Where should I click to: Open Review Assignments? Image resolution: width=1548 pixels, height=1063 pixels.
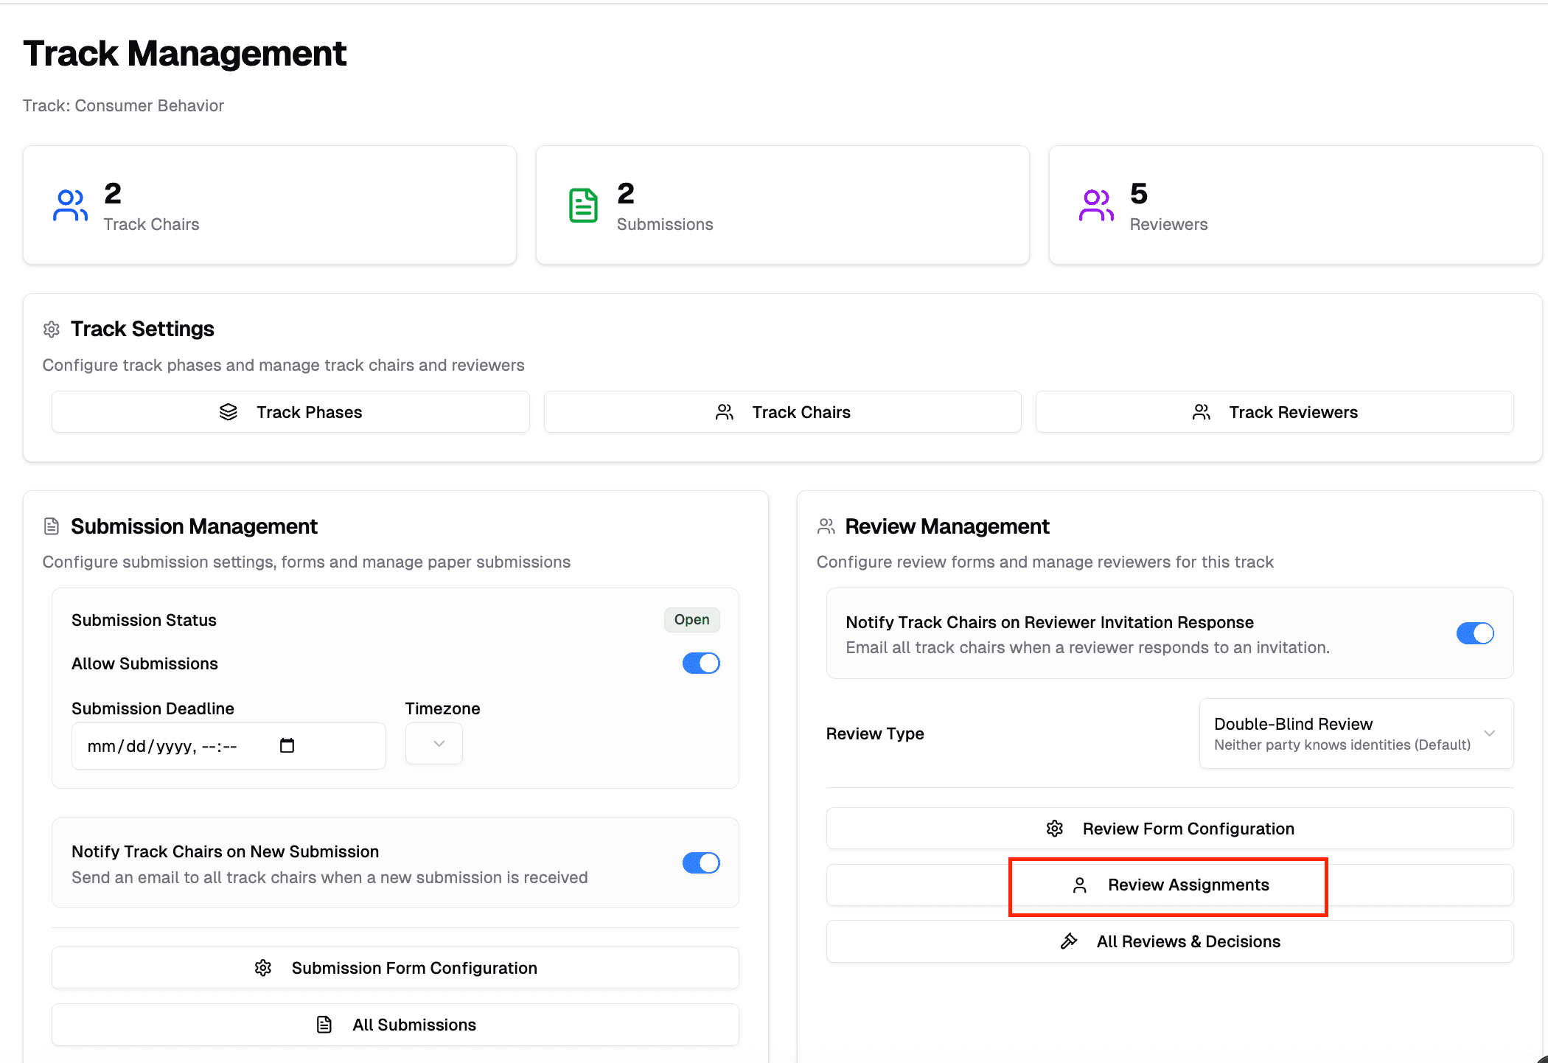coord(1168,885)
